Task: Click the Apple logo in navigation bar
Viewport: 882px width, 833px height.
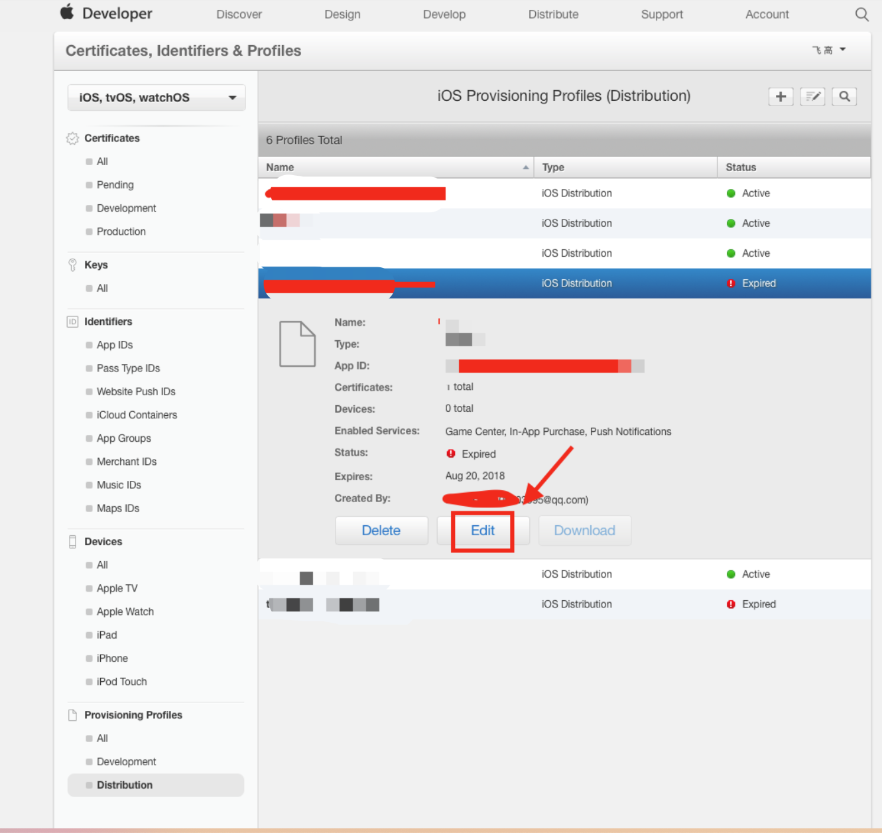Action: (x=67, y=13)
